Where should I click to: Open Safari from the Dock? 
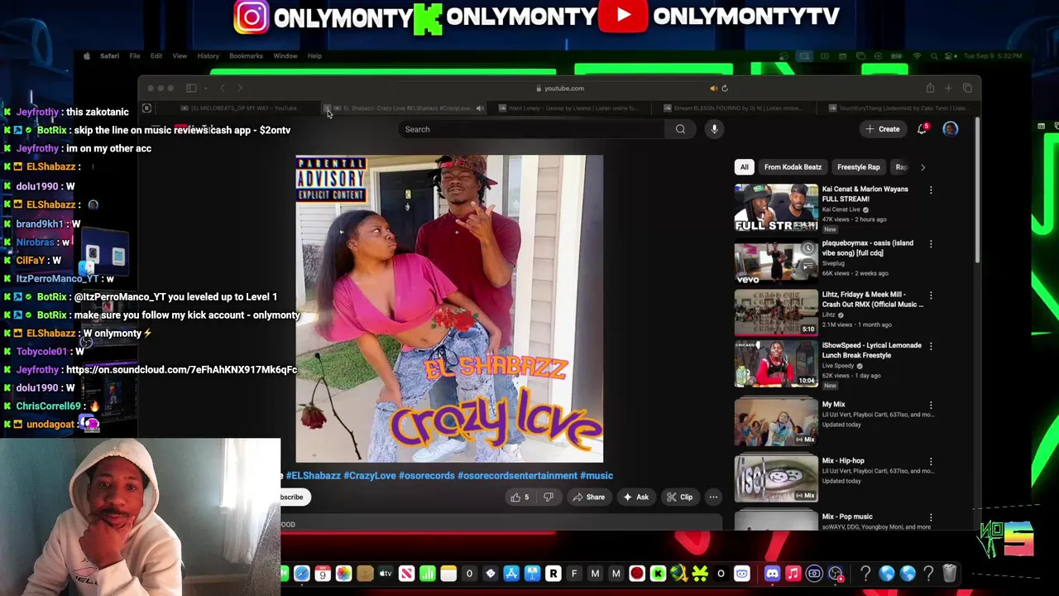[302, 574]
